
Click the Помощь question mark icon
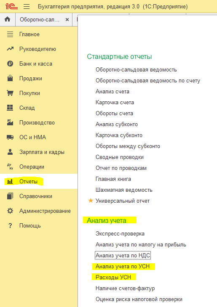point(10,226)
